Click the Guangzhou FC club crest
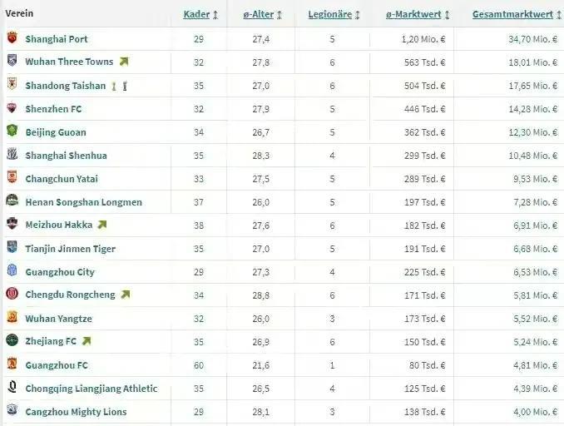This screenshot has width=564, height=426. click(12, 364)
